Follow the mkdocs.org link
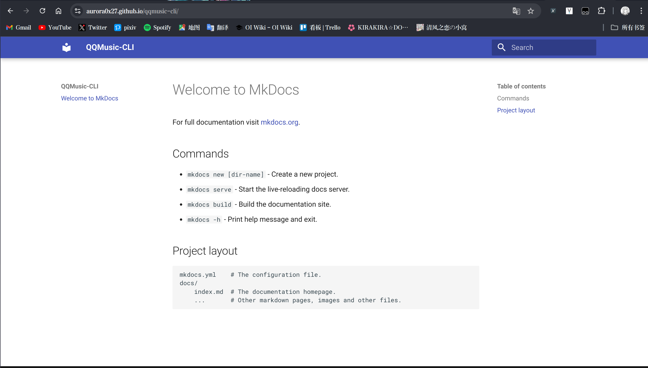Screen dimensions: 648x368 click(x=279, y=122)
